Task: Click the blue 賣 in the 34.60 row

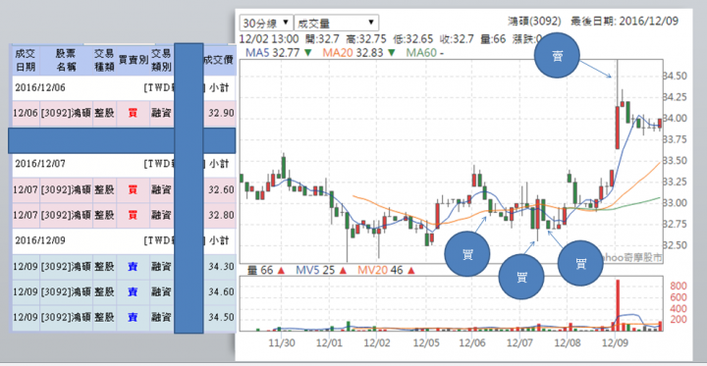Action: pyautogui.click(x=133, y=292)
